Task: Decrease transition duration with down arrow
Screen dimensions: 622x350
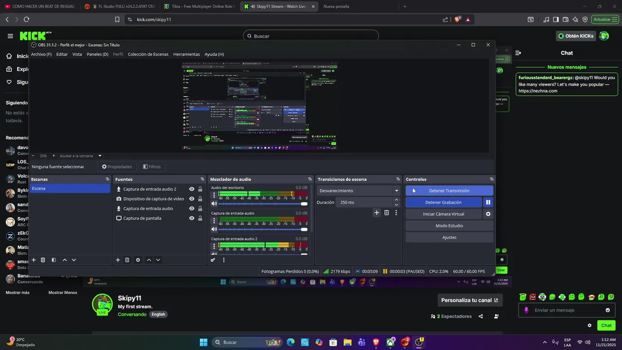Action: [x=397, y=205]
